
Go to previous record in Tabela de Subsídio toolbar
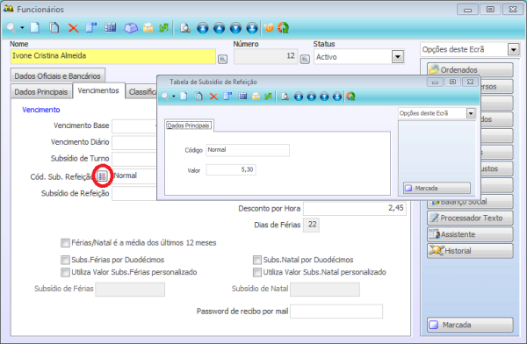(x=312, y=97)
